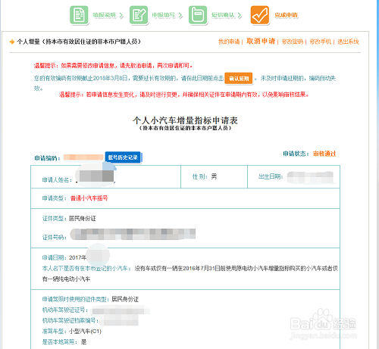Viewport: 379px width, 349px height.
Task: Select the 完成申请 step label
Action: click(287, 15)
